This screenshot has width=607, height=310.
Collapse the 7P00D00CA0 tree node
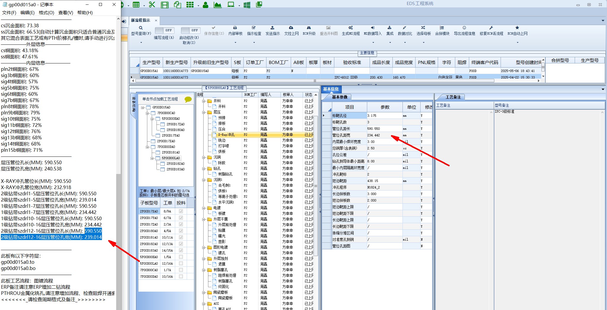(x=147, y=113)
